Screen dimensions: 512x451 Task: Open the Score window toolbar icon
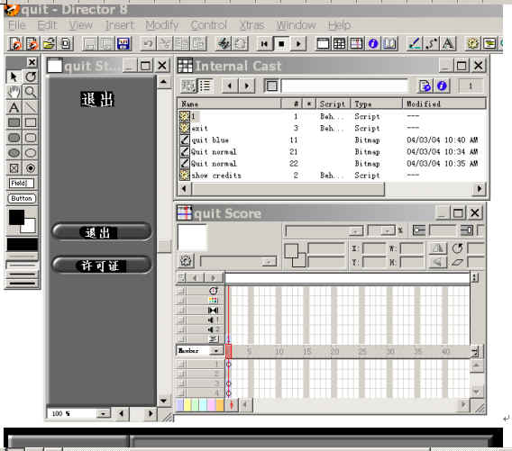pyautogui.click(x=356, y=43)
